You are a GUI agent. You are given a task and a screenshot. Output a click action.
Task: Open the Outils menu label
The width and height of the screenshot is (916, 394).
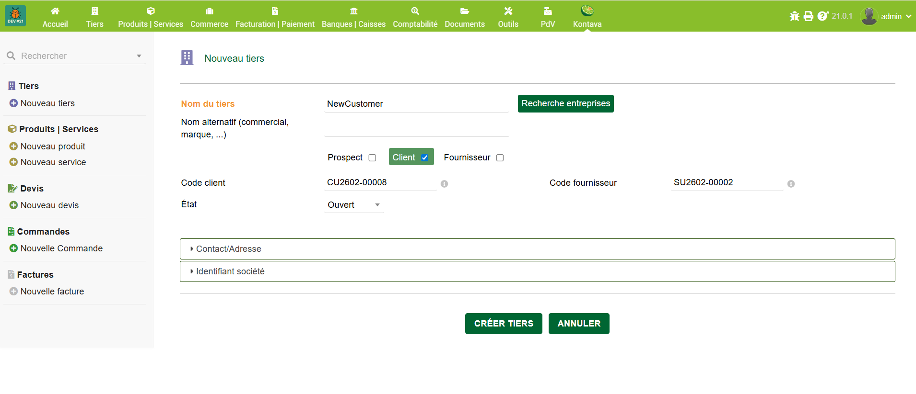(x=508, y=24)
